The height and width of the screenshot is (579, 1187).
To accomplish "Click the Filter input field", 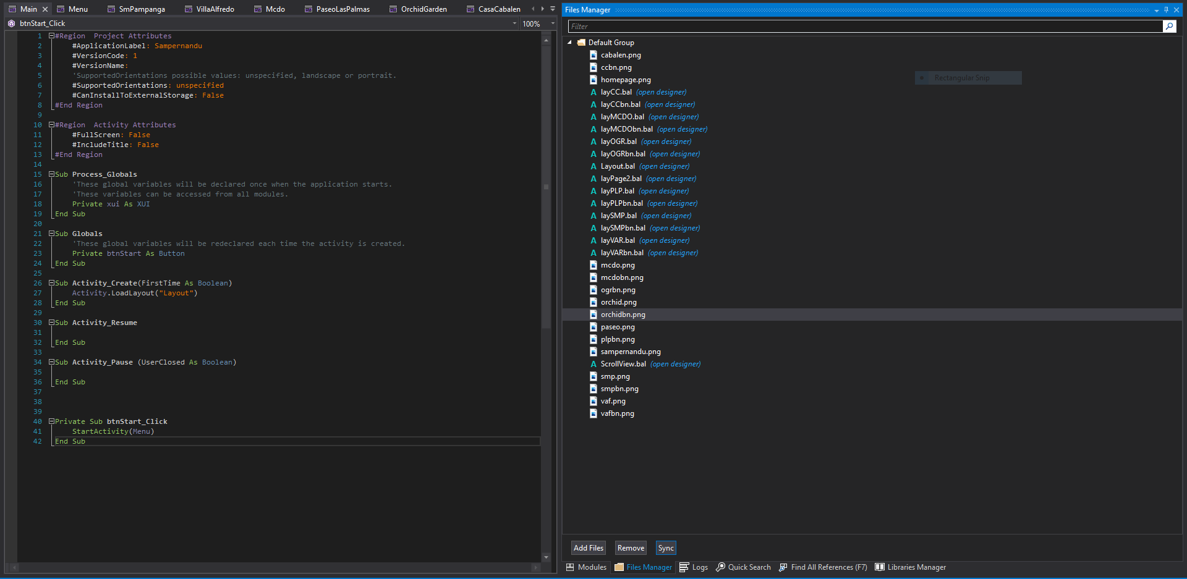I will [x=866, y=26].
